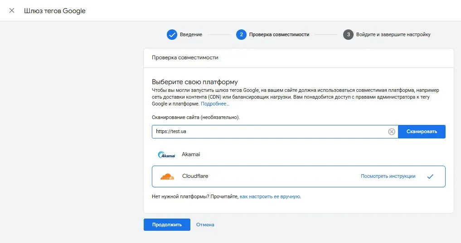Image resolution: width=461 pixels, height=243 pixels.
Task: Open Войдите и завершите настройку step label
Action: (x=393, y=35)
